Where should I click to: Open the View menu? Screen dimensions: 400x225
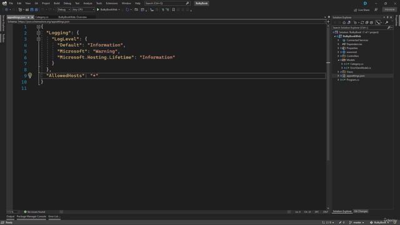click(27, 3)
